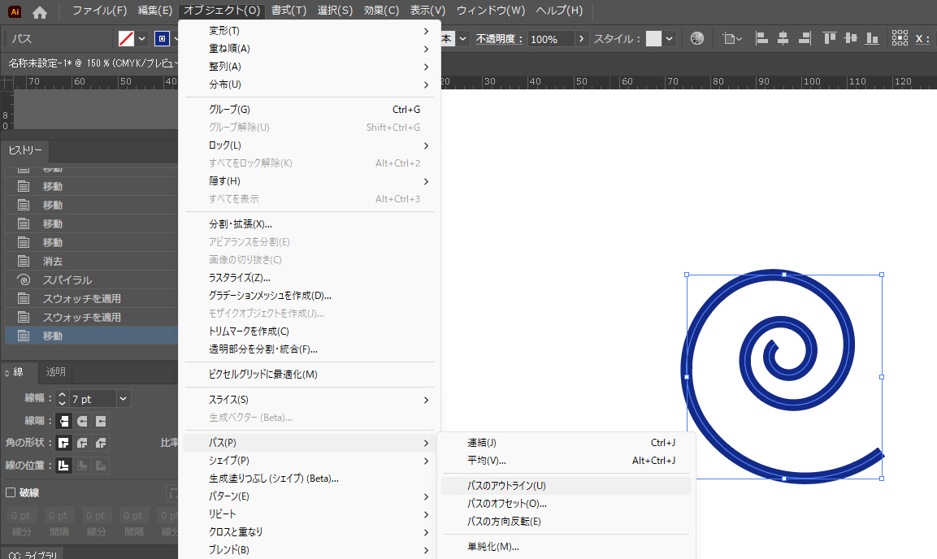This screenshot has width=937, height=559.
Task: Click the fill swatch with red slash
Action: pos(126,38)
